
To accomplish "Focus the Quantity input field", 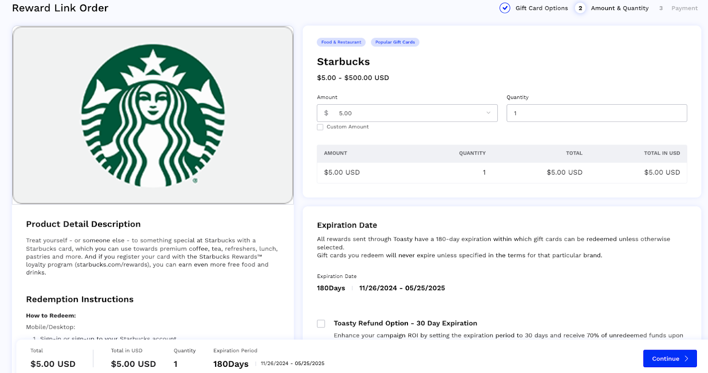I will [x=596, y=113].
